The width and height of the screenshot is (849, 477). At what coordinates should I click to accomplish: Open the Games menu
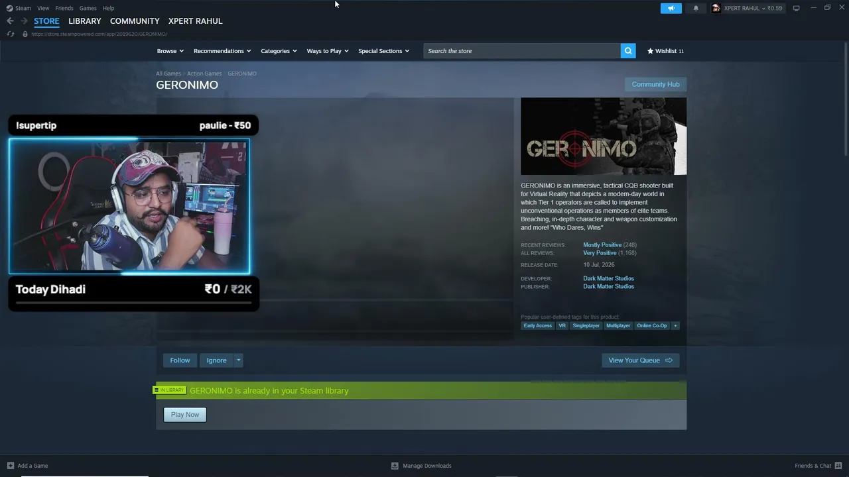[x=88, y=8]
